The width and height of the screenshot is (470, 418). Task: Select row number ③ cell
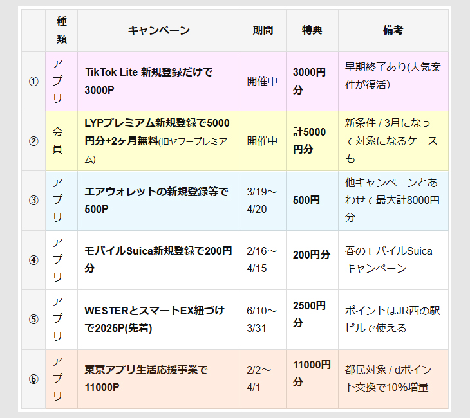point(33,201)
